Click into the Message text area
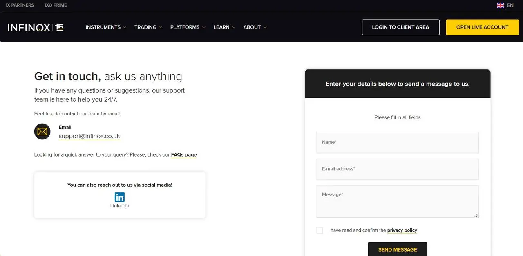The height and width of the screenshot is (256, 523). click(398, 201)
